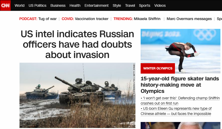Open Marc Overmars messages link
Screen dimensions: 222x129
click(x=189, y=19)
